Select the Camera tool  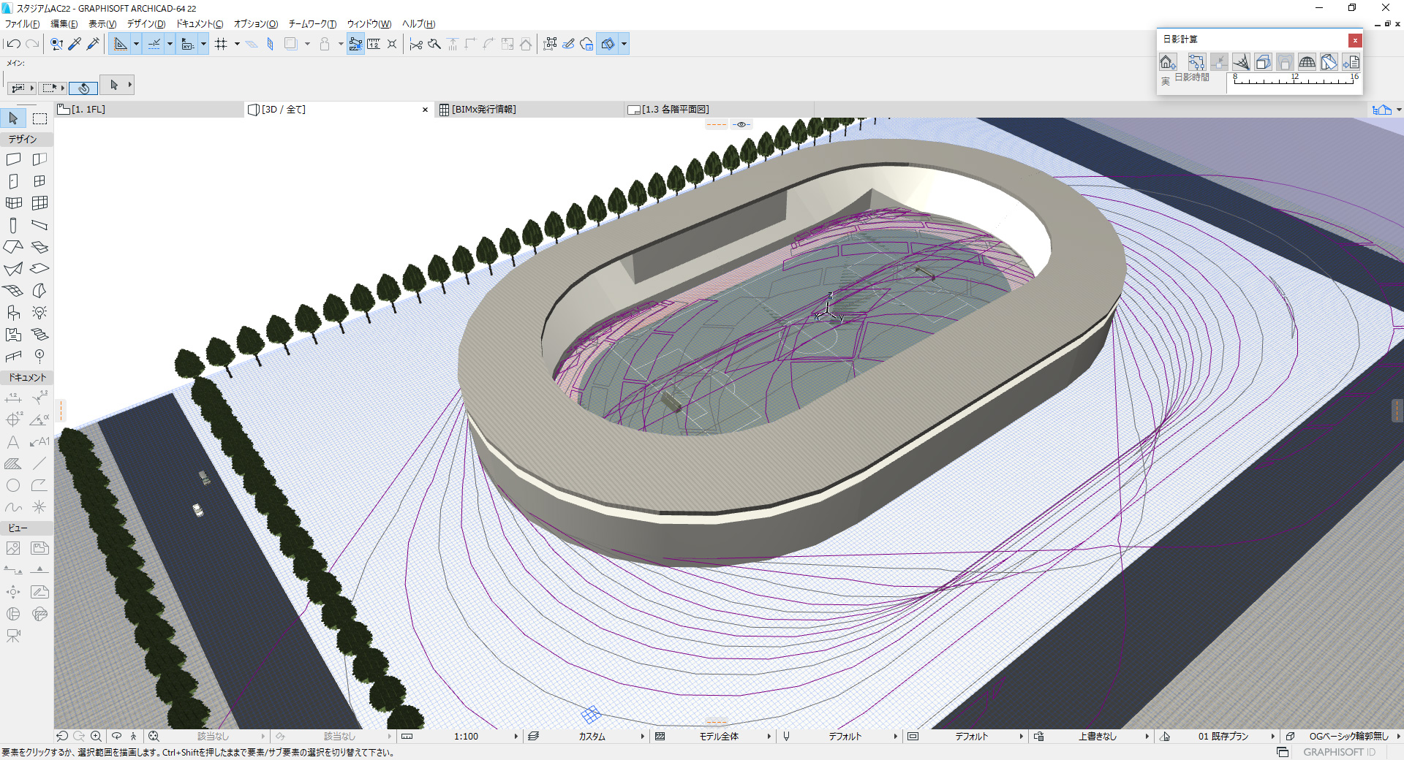[13, 636]
